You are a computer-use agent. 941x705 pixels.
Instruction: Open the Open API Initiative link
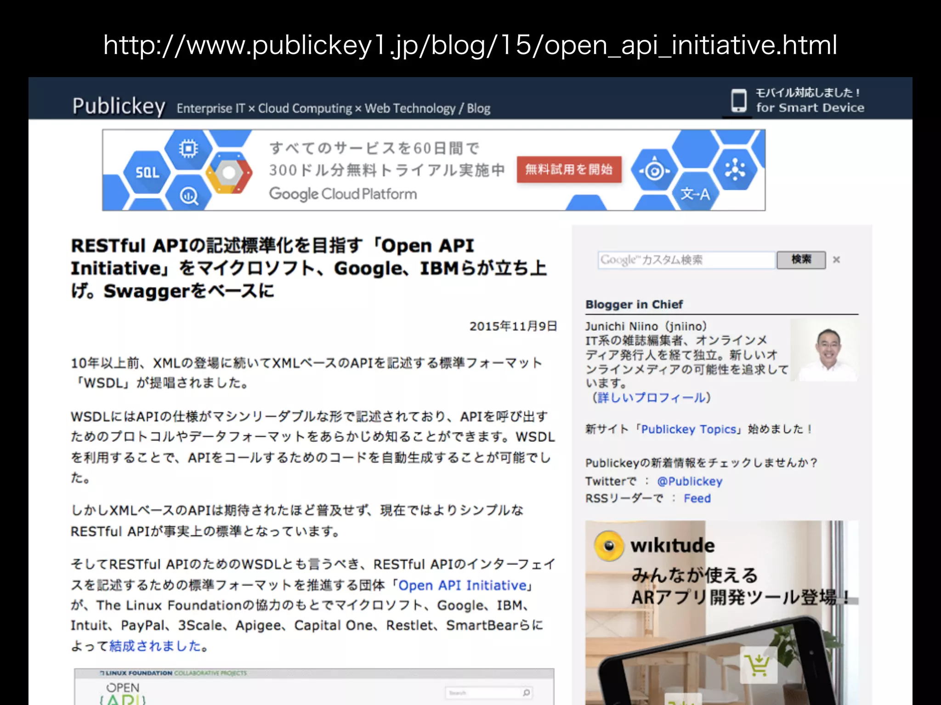click(x=462, y=585)
